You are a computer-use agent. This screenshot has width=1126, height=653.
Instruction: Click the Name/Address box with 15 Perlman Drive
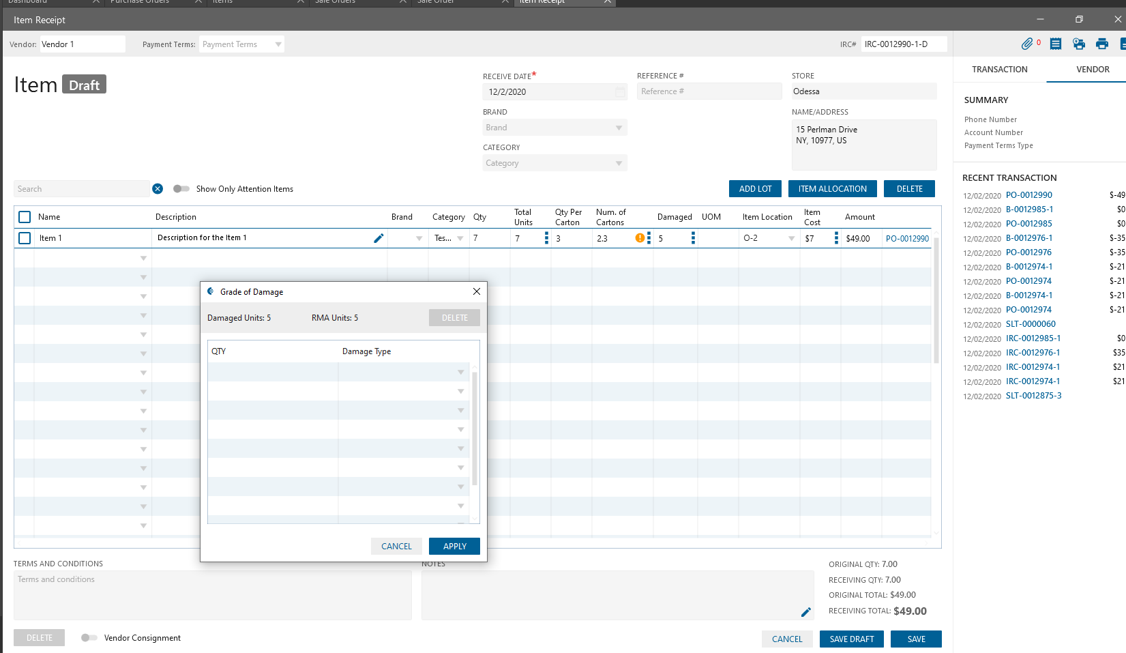coord(864,145)
